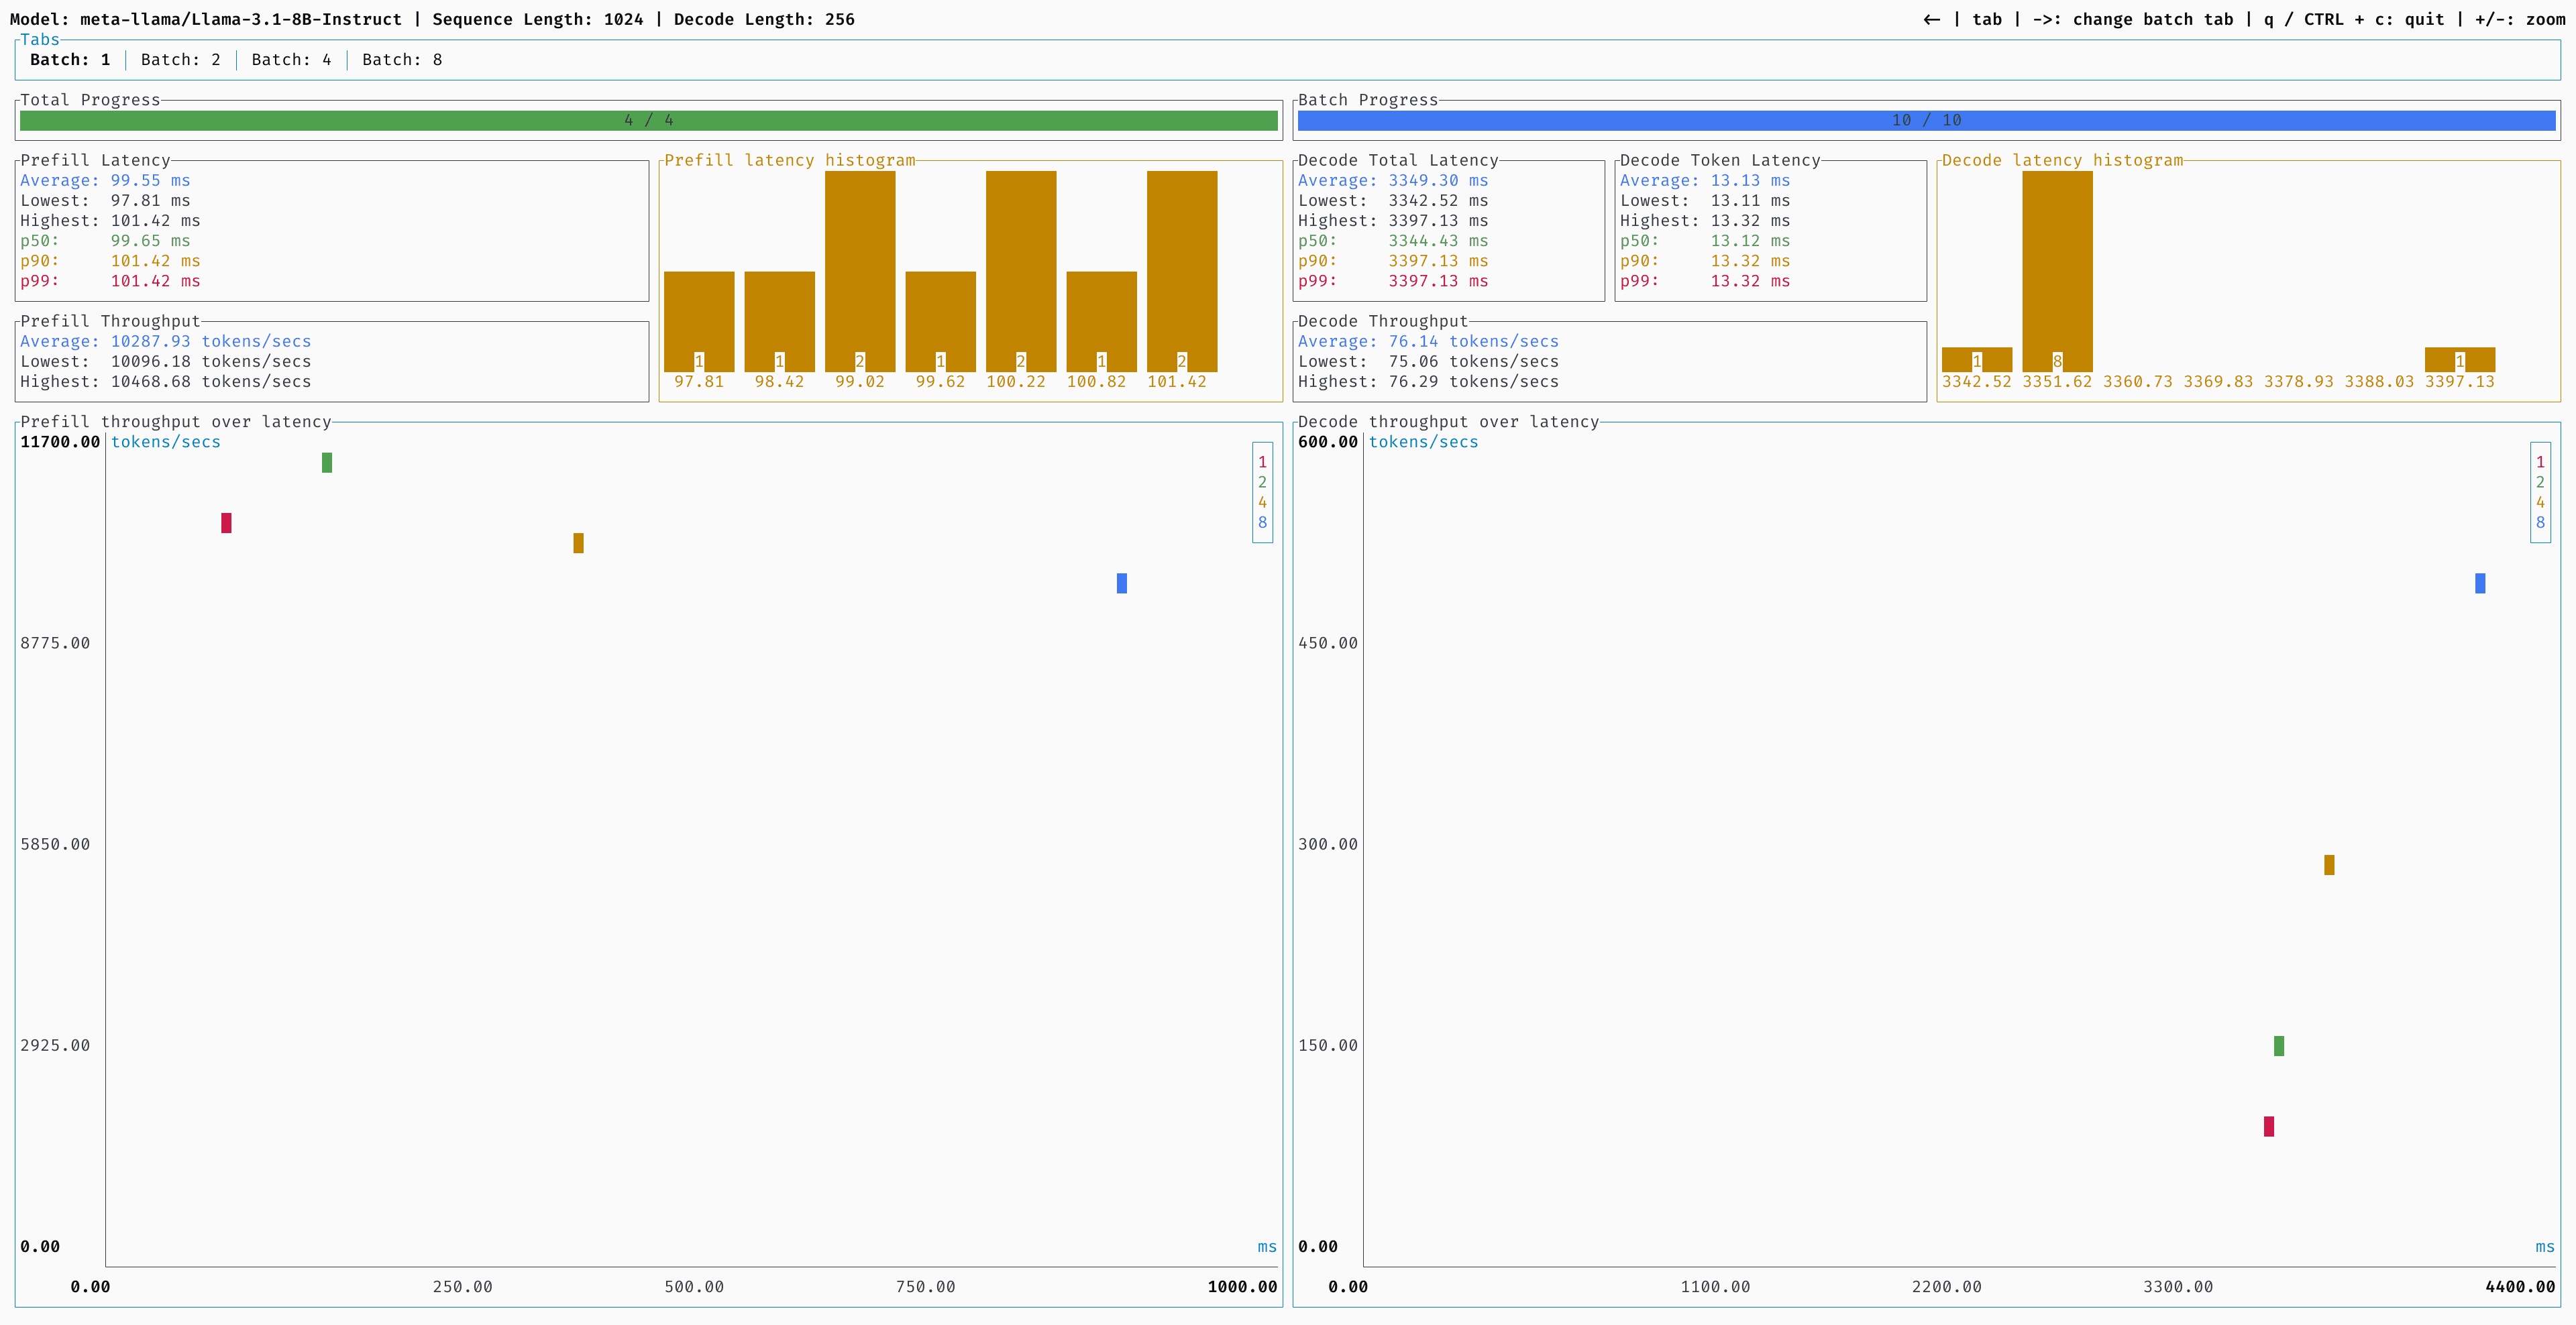Click the "change batch tab" key hint

coord(2153,20)
